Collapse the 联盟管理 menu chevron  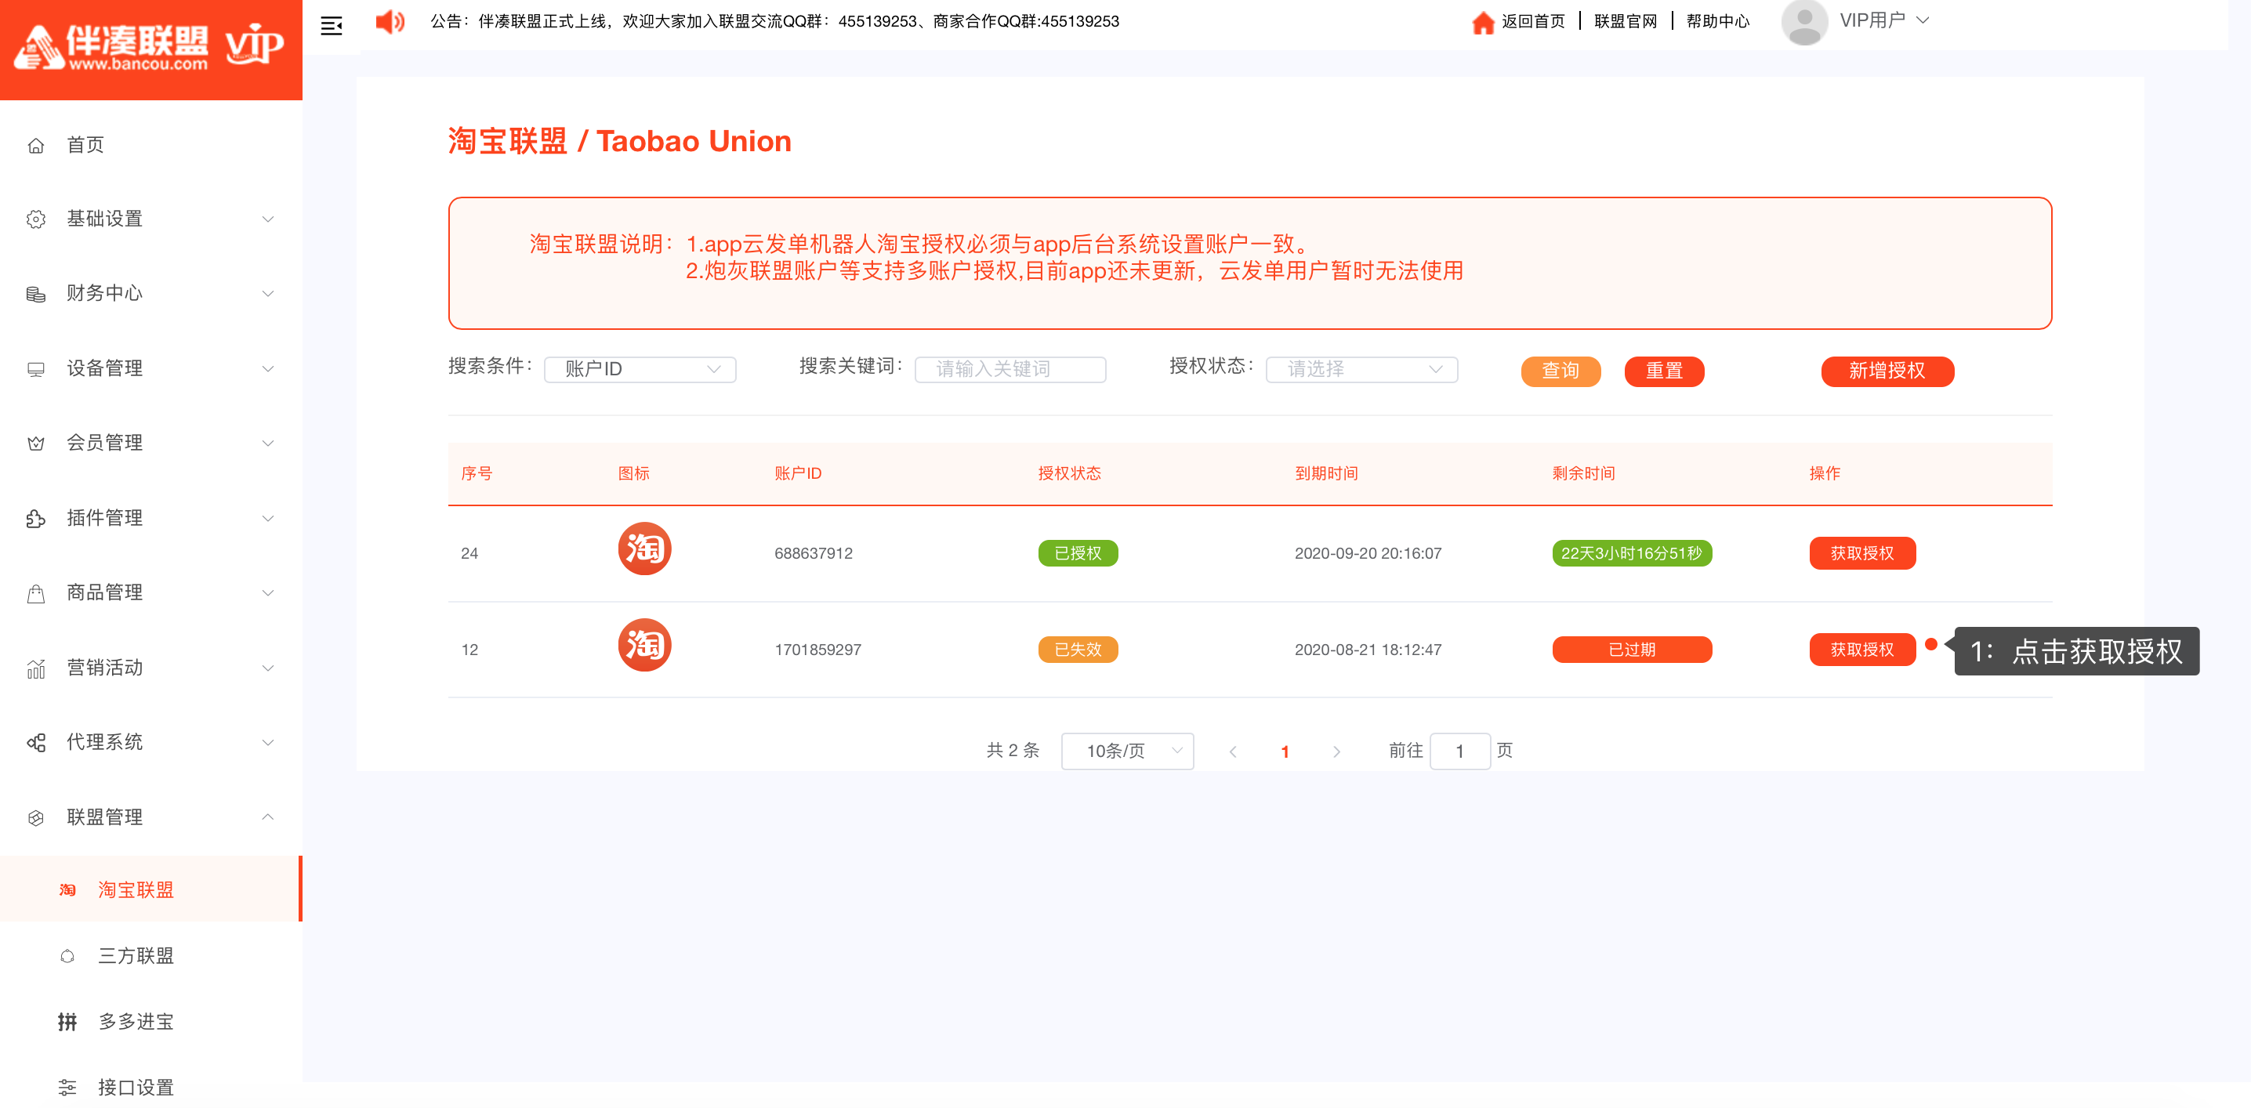(x=268, y=817)
